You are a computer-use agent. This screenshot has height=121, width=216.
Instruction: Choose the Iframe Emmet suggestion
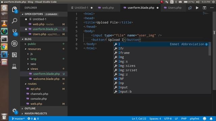[161, 53]
